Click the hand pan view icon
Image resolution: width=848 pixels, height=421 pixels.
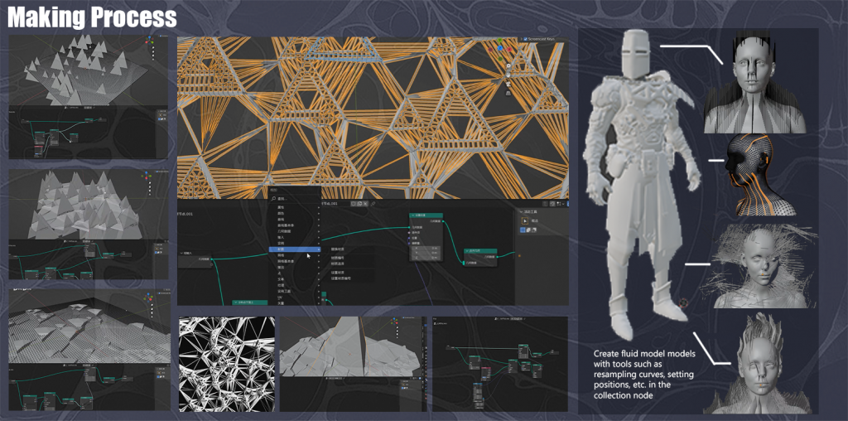pyautogui.click(x=508, y=75)
